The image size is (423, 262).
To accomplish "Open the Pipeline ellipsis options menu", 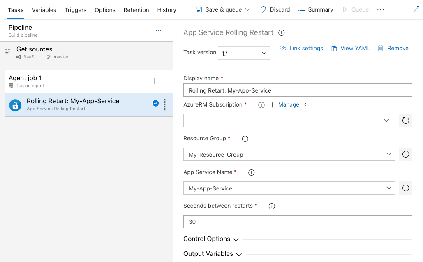I will (x=158, y=30).
